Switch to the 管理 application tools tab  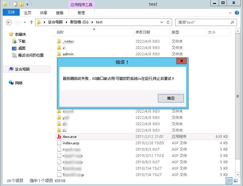[x=81, y=13]
